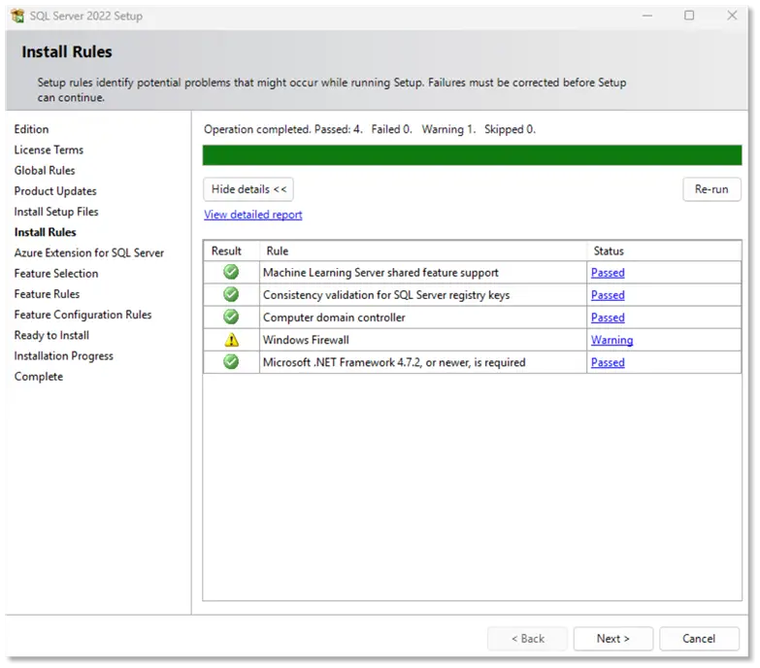The image size is (760, 668).
Task: Select the bold Install Rules step
Action: [x=45, y=232]
